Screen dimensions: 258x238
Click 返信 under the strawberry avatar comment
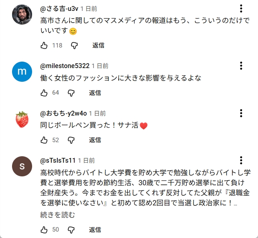pyautogui.click(x=95, y=140)
